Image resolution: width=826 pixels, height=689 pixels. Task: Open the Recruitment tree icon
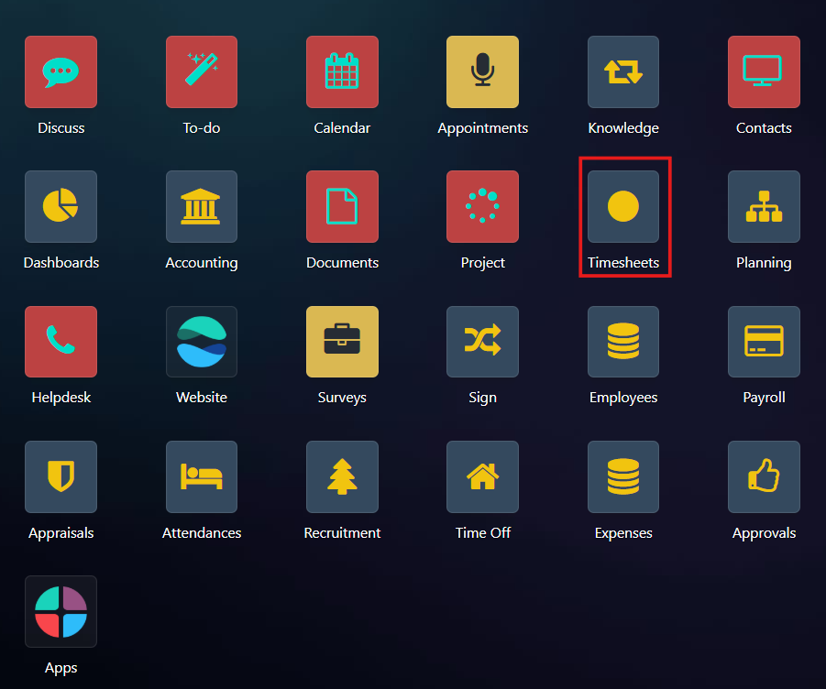(342, 476)
